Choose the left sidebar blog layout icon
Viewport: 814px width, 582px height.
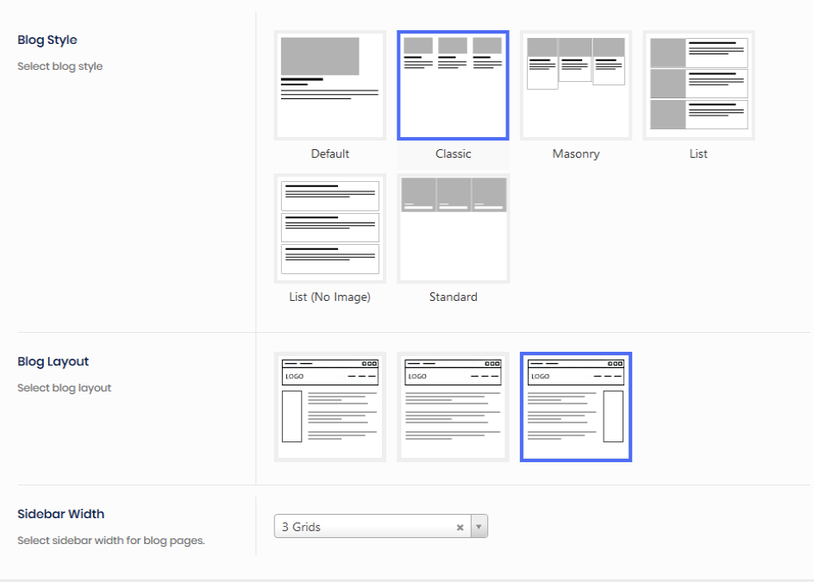(330, 407)
